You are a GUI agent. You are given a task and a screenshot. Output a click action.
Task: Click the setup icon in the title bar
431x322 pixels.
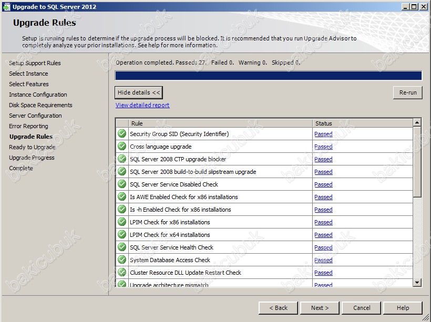(x=6, y=7)
